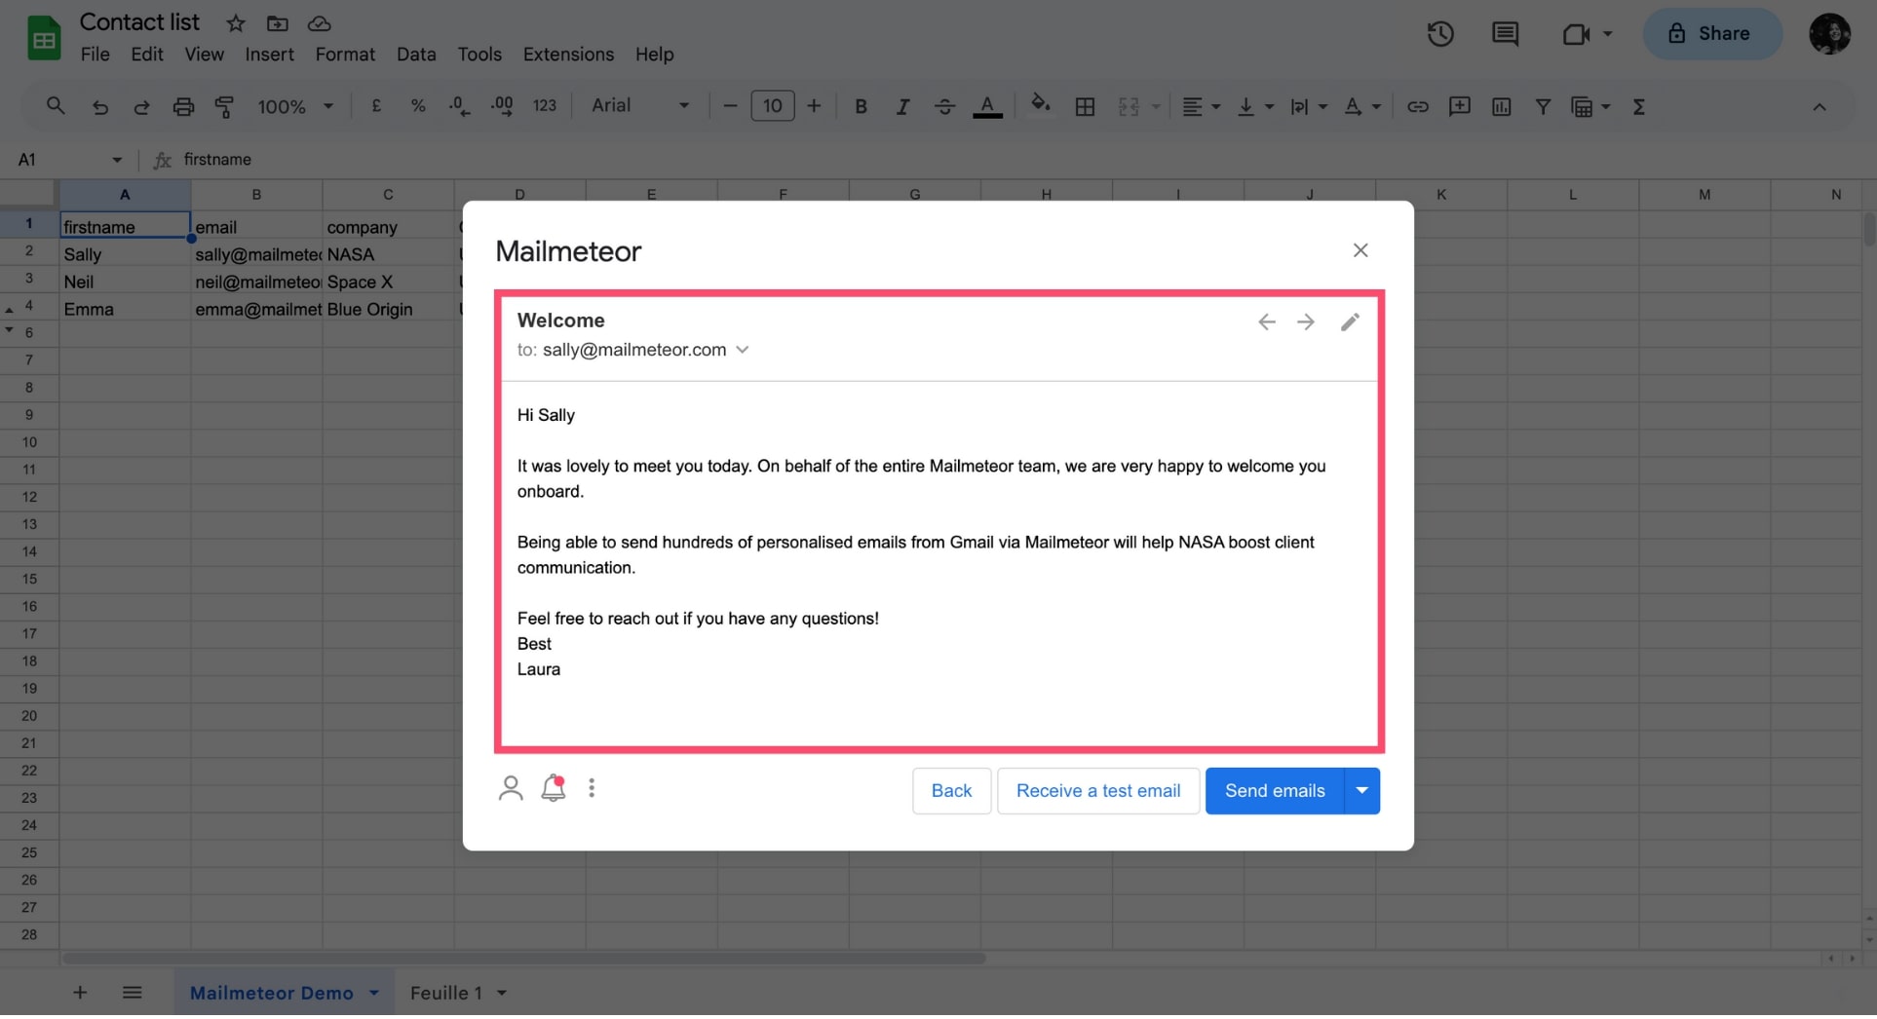Search the menus with the magnifier icon

pyautogui.click(x=56, y=106)
